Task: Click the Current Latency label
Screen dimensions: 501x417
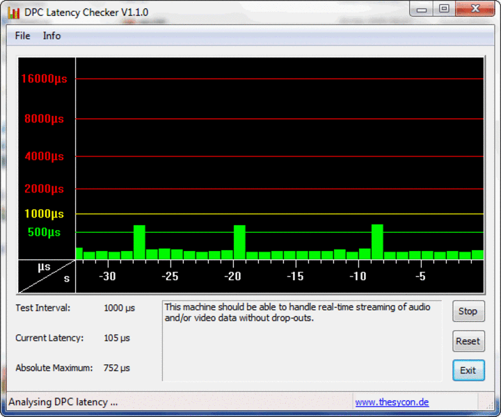Action: click(49, 338)
